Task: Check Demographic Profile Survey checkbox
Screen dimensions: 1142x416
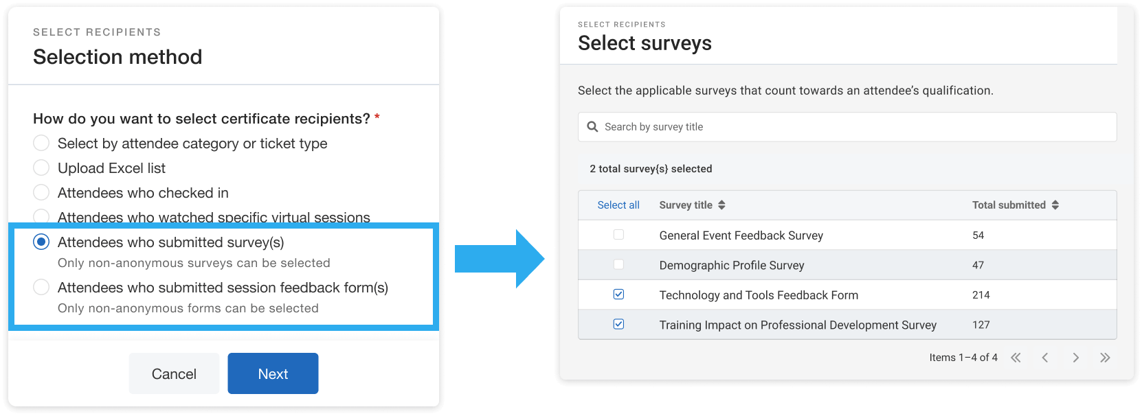Action: point(618,265)
